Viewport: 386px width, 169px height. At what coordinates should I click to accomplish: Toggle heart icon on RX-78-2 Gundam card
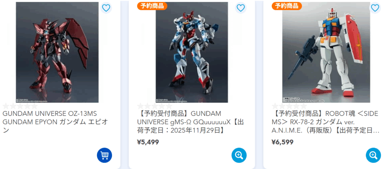click(375, 8)
